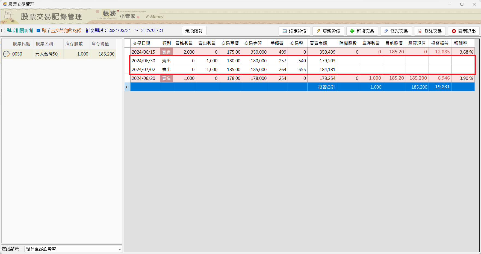481x254 pixels.
Task: Click 關閉退出 to close the window
Action: point(464,31)
